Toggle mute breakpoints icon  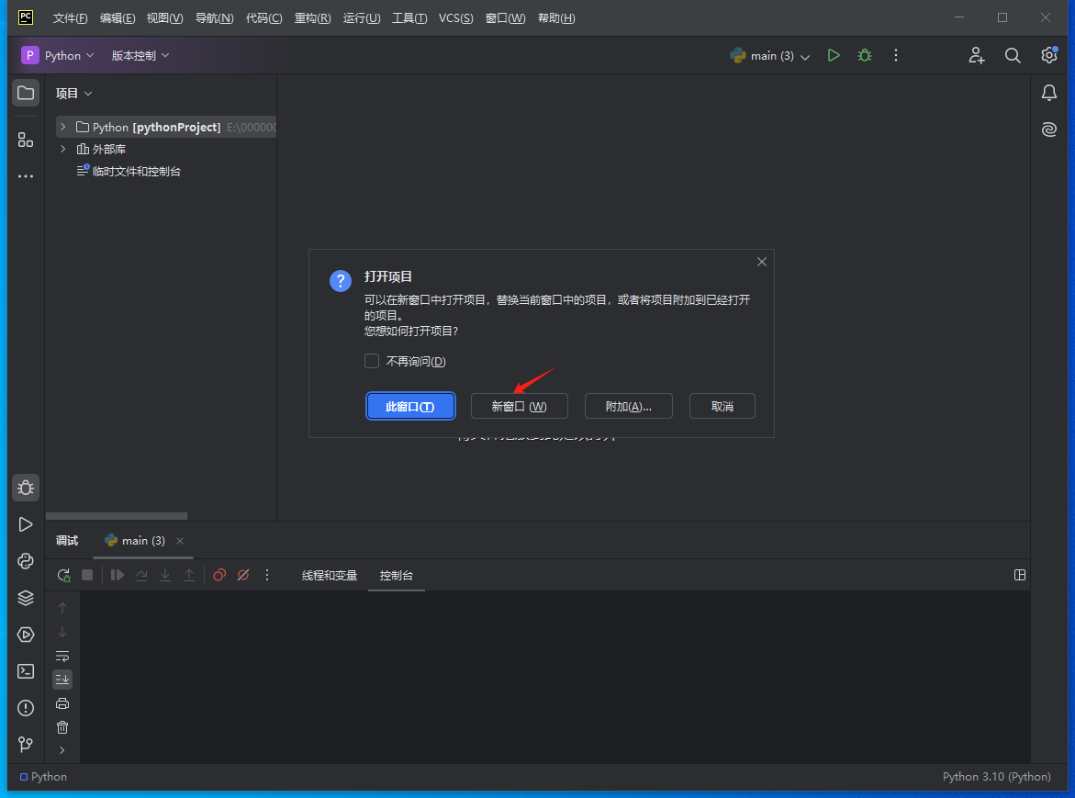(243, 575)
